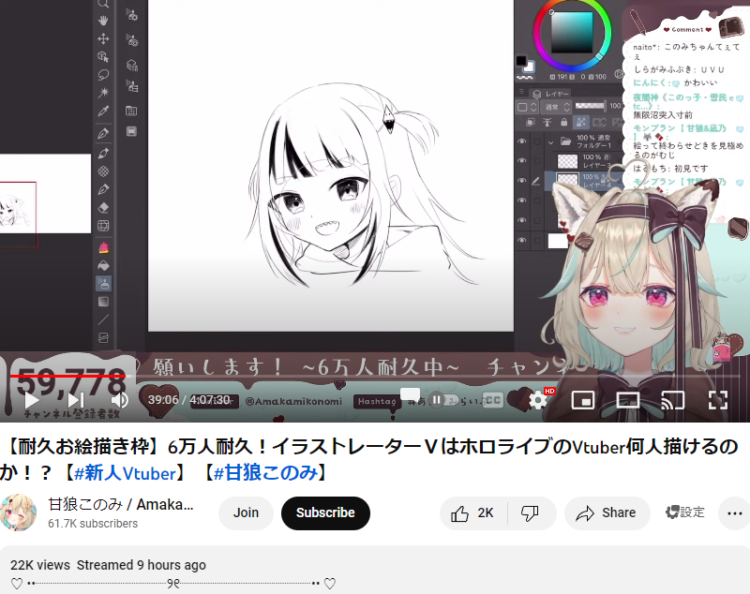
Task: Toggle the reference layer lighthouse icon
Action: click(547, 123)
